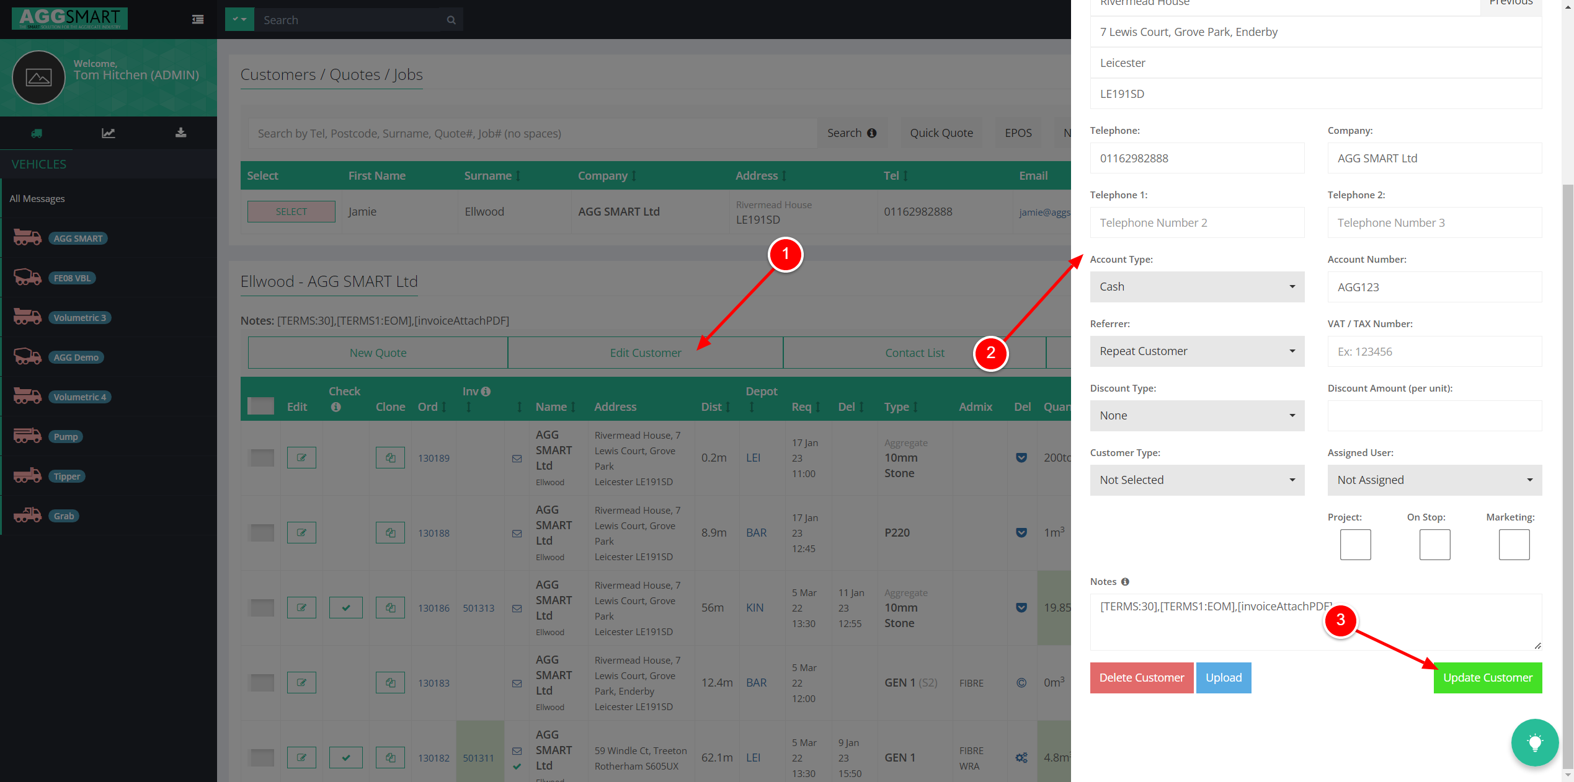Screen dimensions: 1574x782
Task: Open All Messages in sidebar
Action: coord(37,198)
